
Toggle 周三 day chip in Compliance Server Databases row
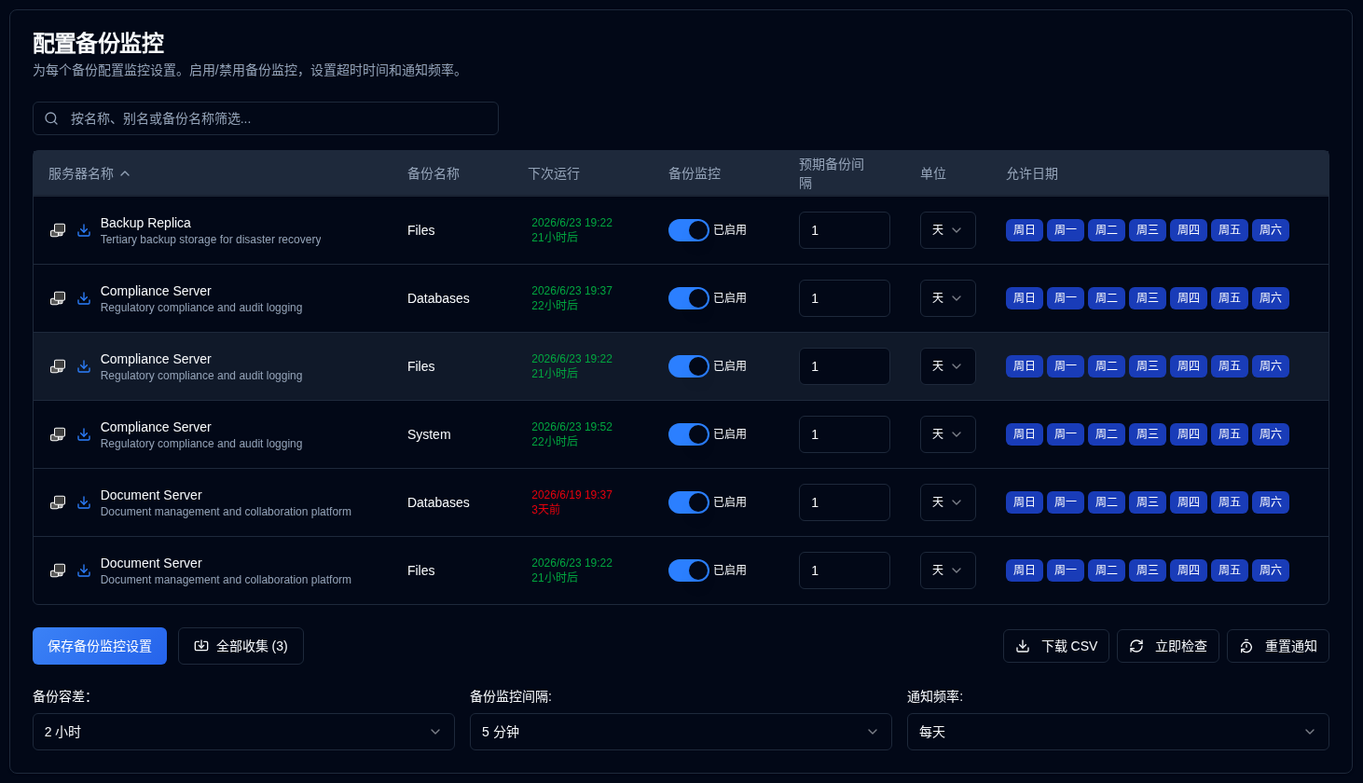(x=1148, y=298)
